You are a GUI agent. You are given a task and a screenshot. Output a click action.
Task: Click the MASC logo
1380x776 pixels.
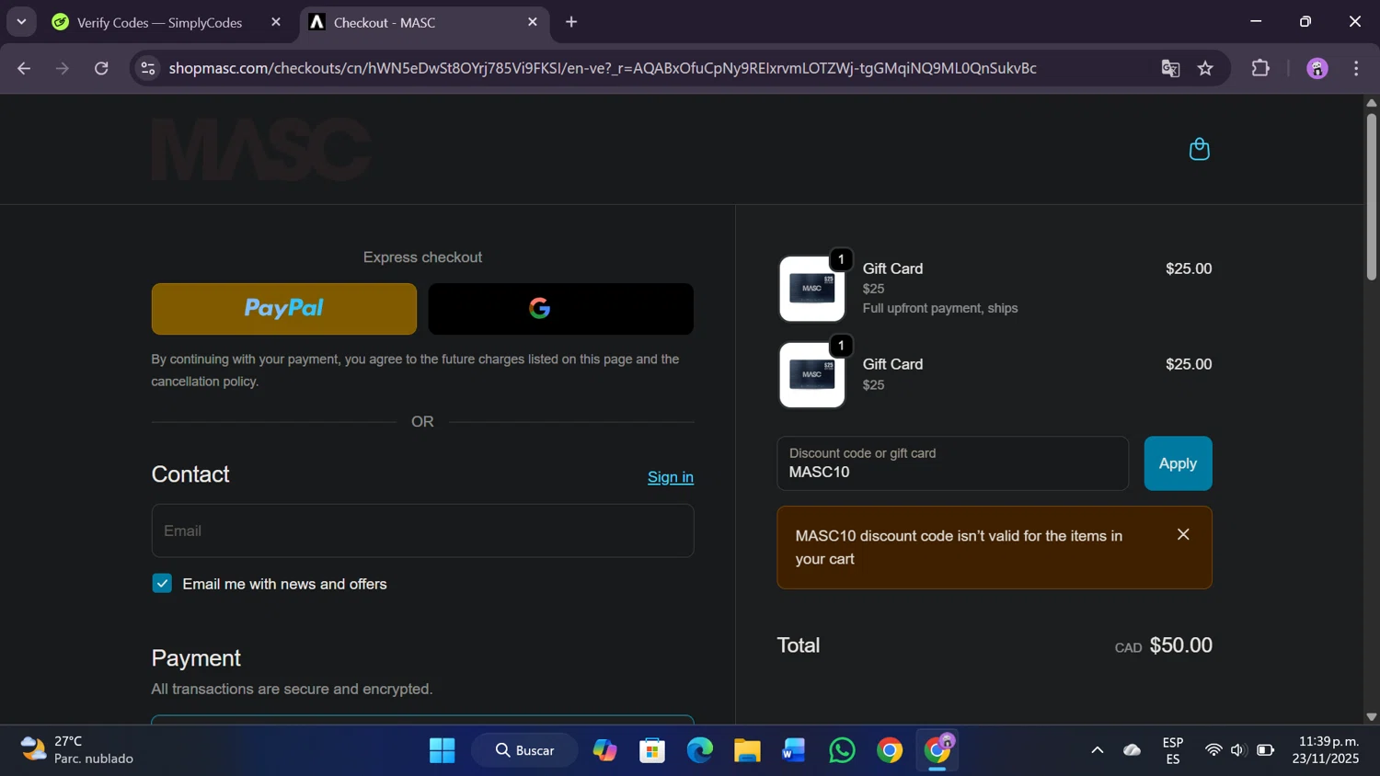[x=261, y=149]
